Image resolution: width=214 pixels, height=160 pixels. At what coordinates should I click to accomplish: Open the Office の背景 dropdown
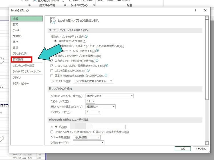tap(87, 137)
